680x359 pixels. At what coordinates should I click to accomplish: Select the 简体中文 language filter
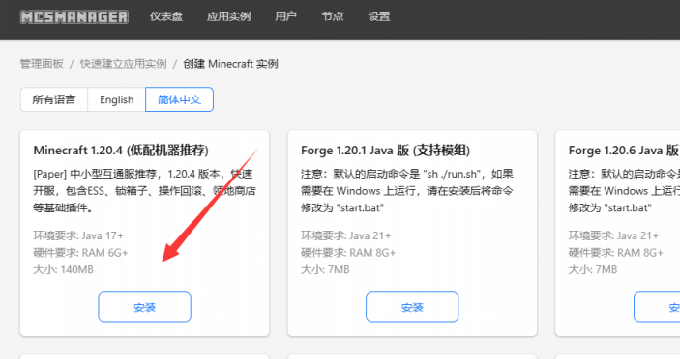(x=179, y=99)
